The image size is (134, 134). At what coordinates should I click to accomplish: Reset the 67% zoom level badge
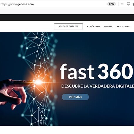111,4
